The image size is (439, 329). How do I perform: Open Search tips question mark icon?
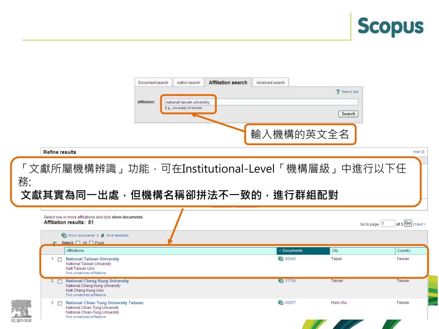(338, 92)
